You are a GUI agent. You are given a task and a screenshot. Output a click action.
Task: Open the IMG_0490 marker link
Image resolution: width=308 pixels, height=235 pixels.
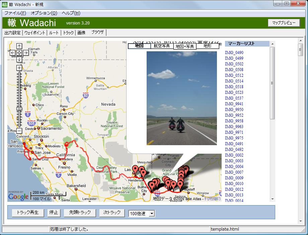point(234,53)
